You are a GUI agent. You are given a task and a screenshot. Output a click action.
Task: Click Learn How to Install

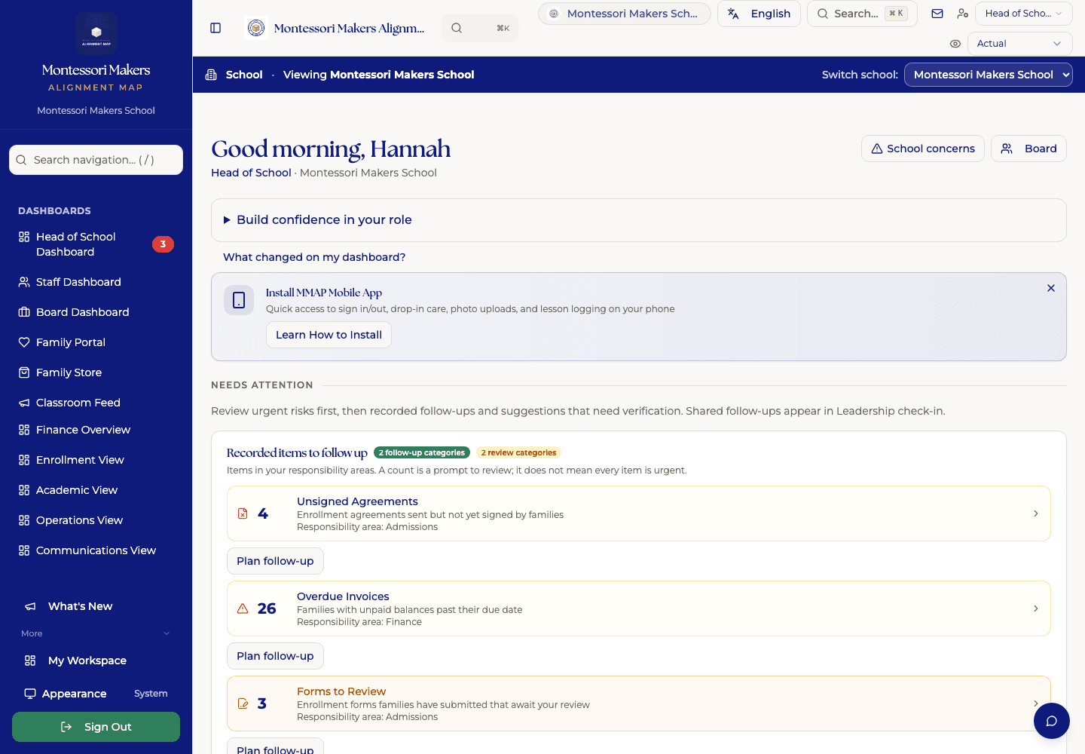pos(329,335)
